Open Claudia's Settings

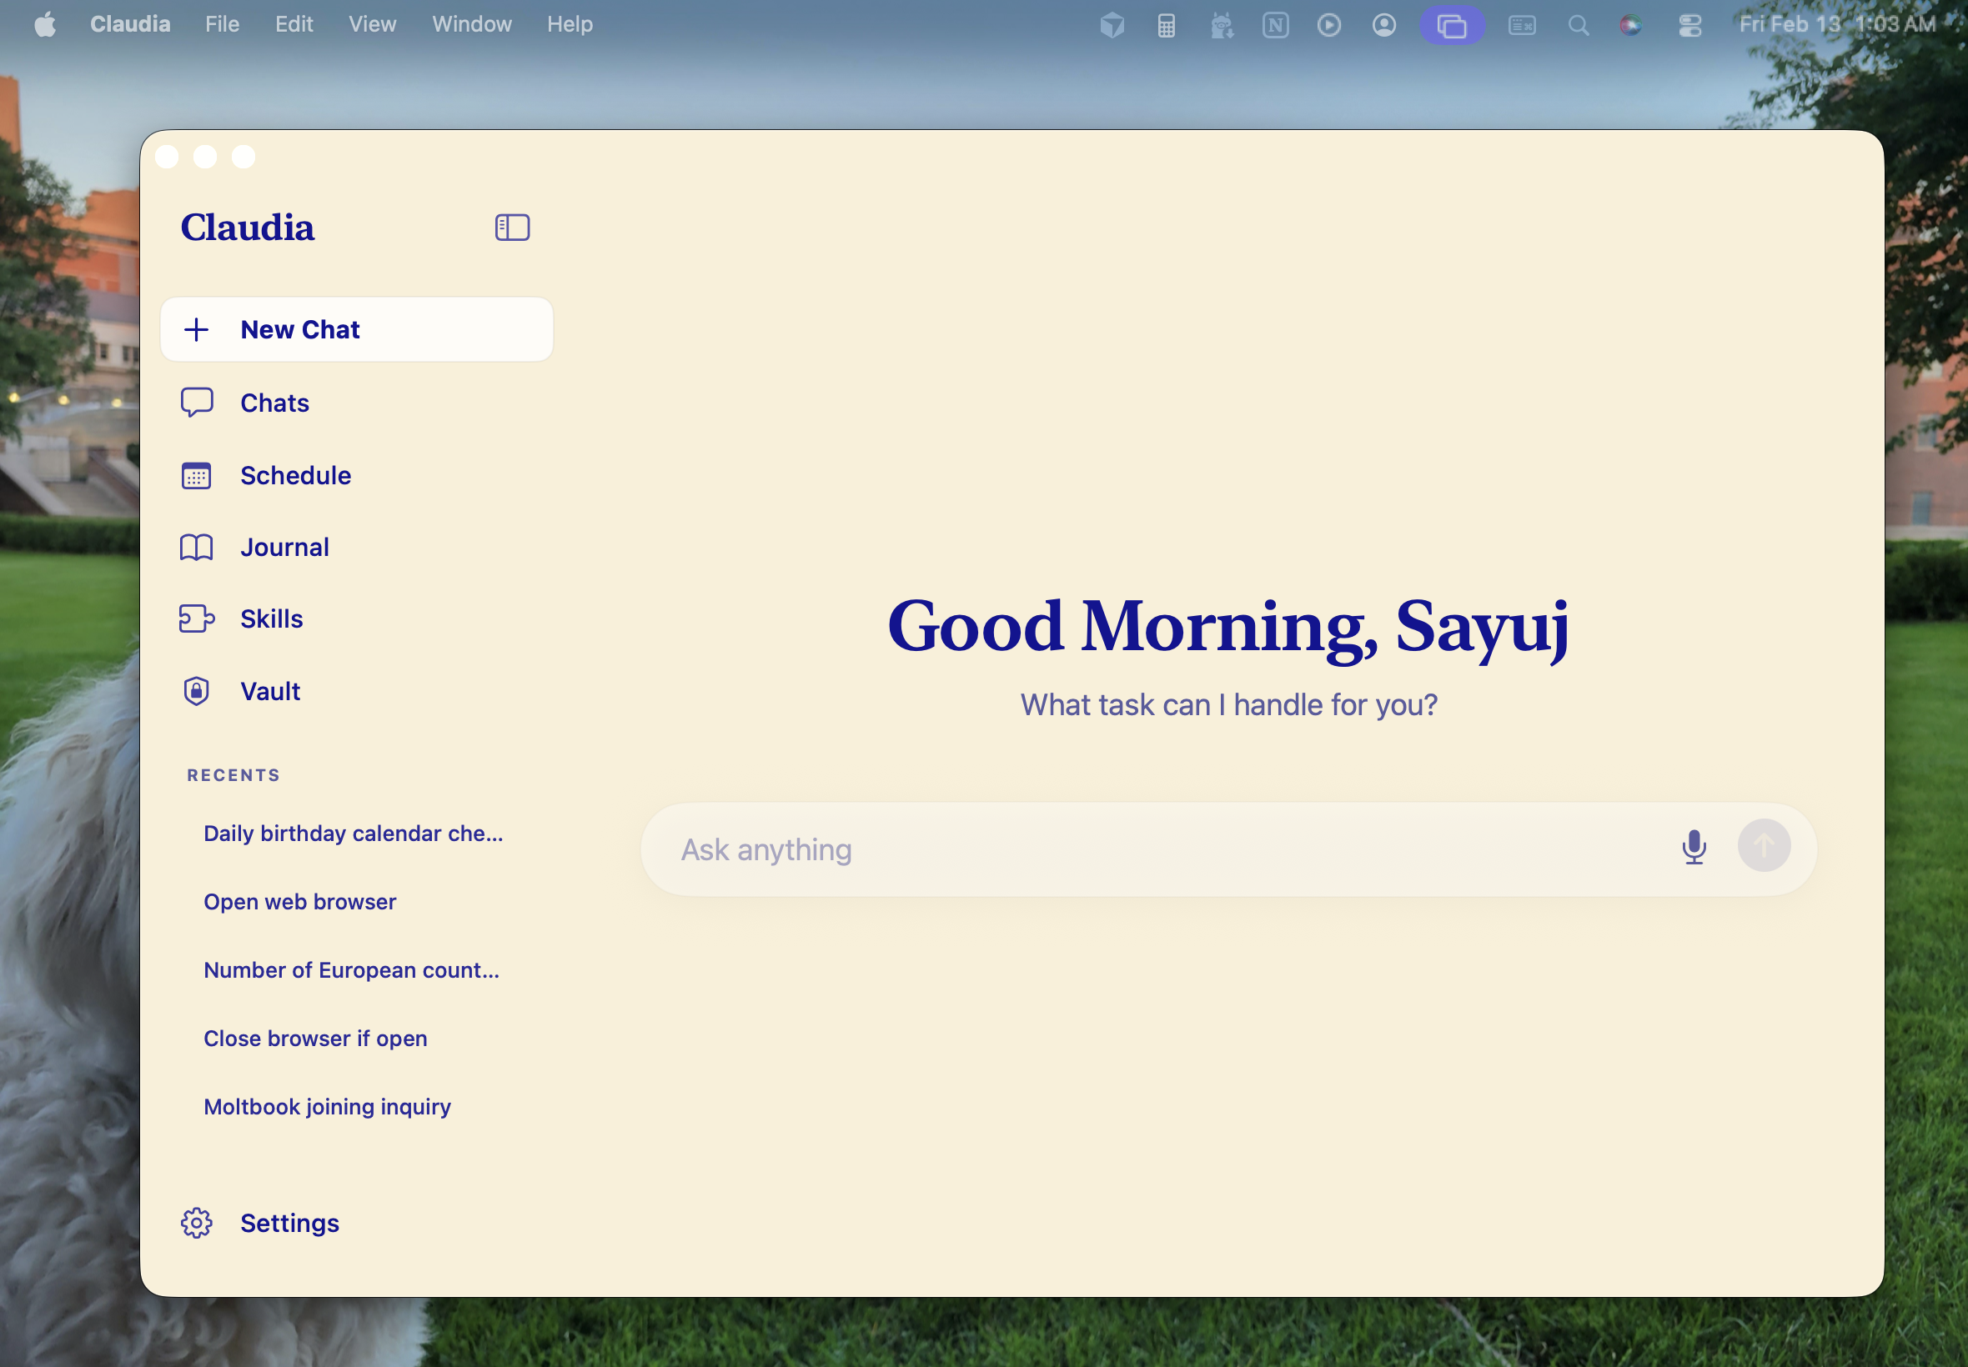tap(289, 1223)
